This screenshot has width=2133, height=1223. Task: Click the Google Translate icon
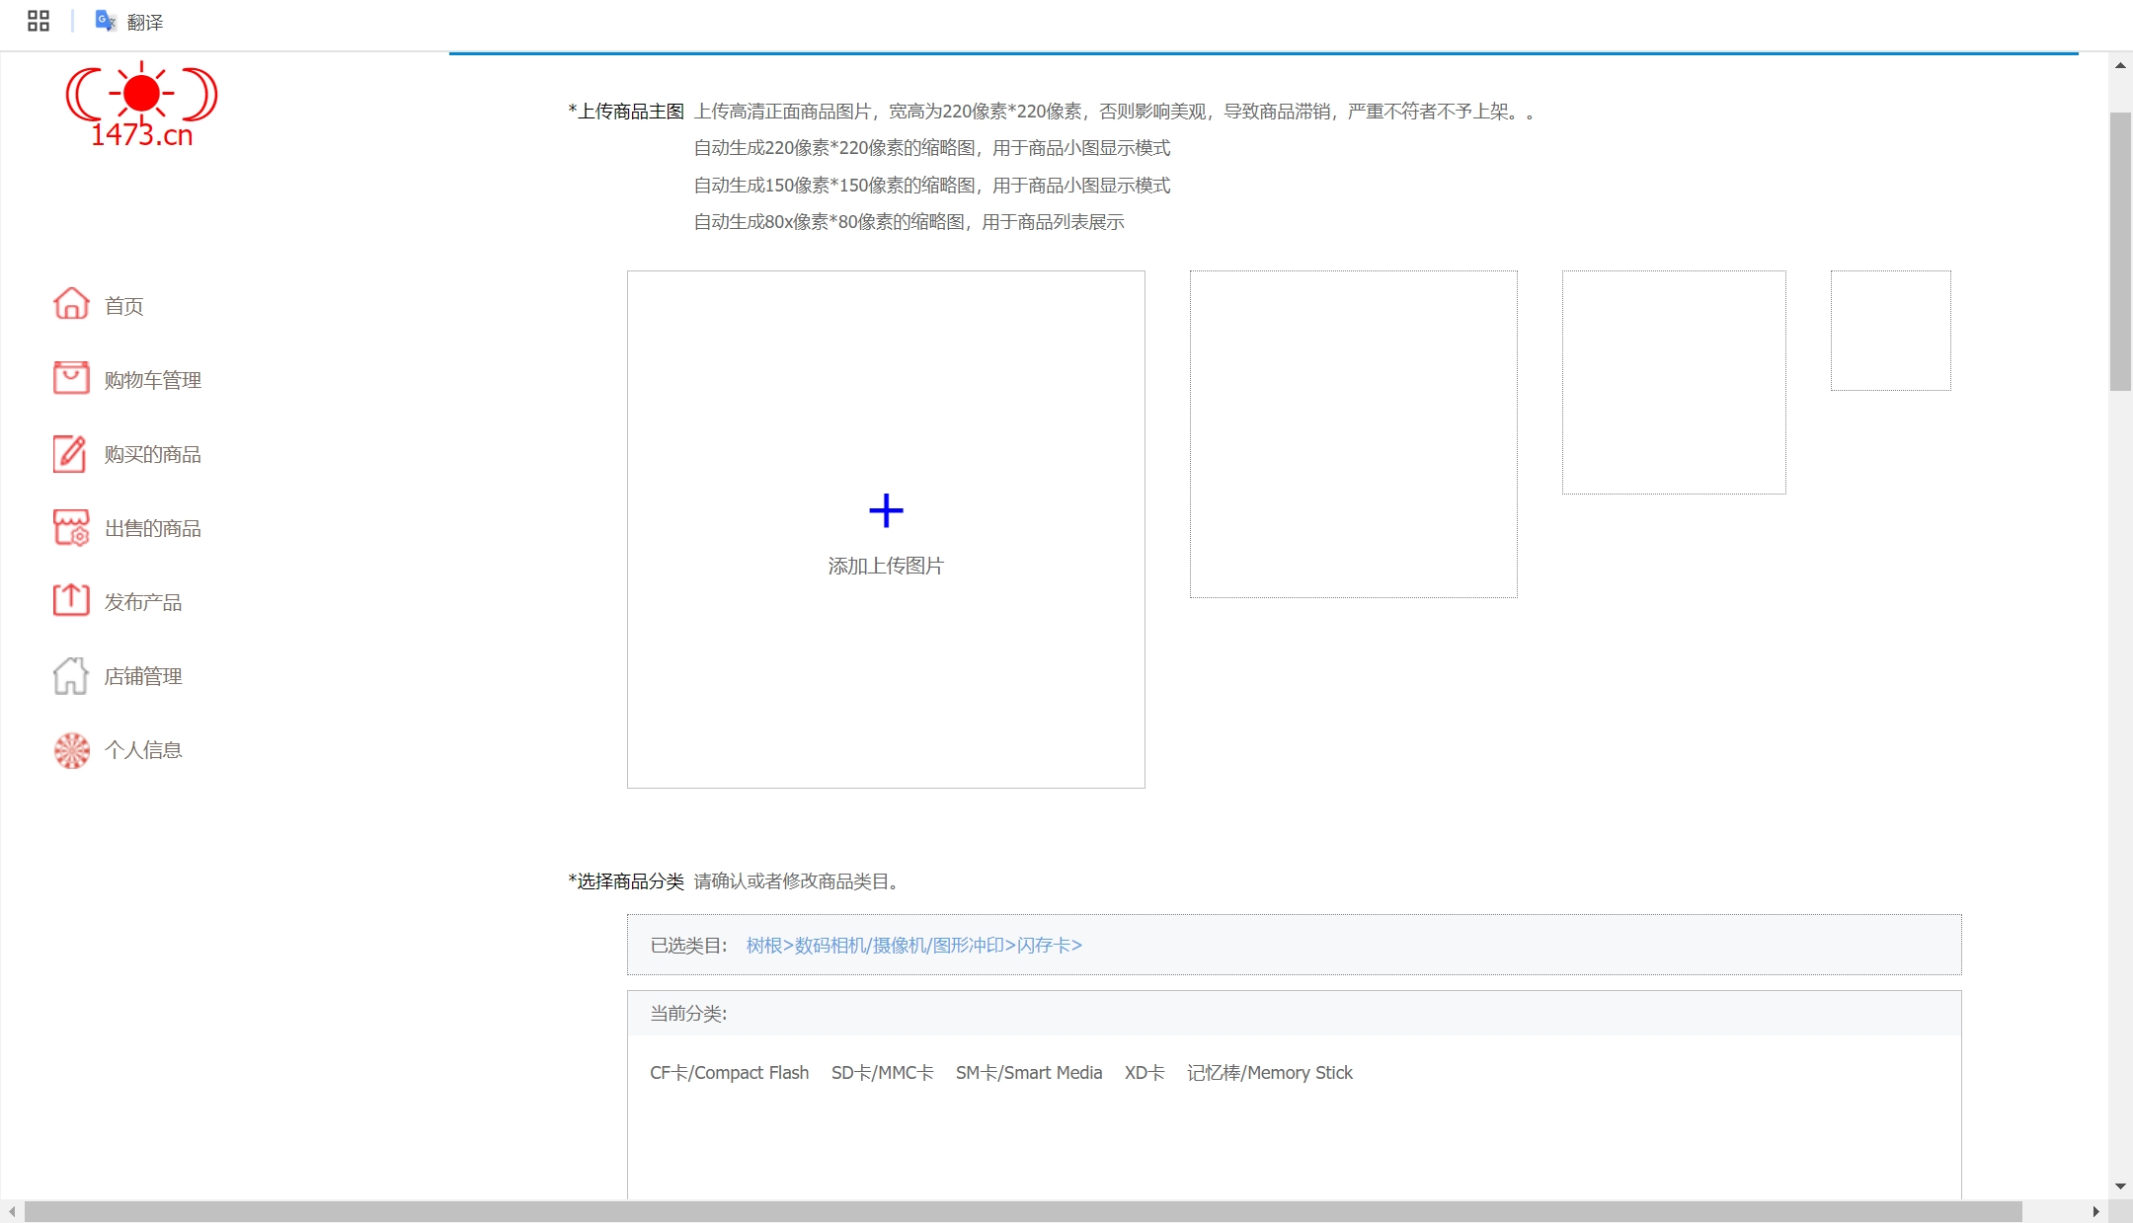pos(106,21)
